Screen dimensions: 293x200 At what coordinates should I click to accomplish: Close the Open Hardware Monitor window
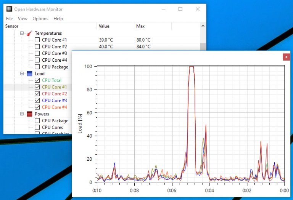(x=197, y=9)
